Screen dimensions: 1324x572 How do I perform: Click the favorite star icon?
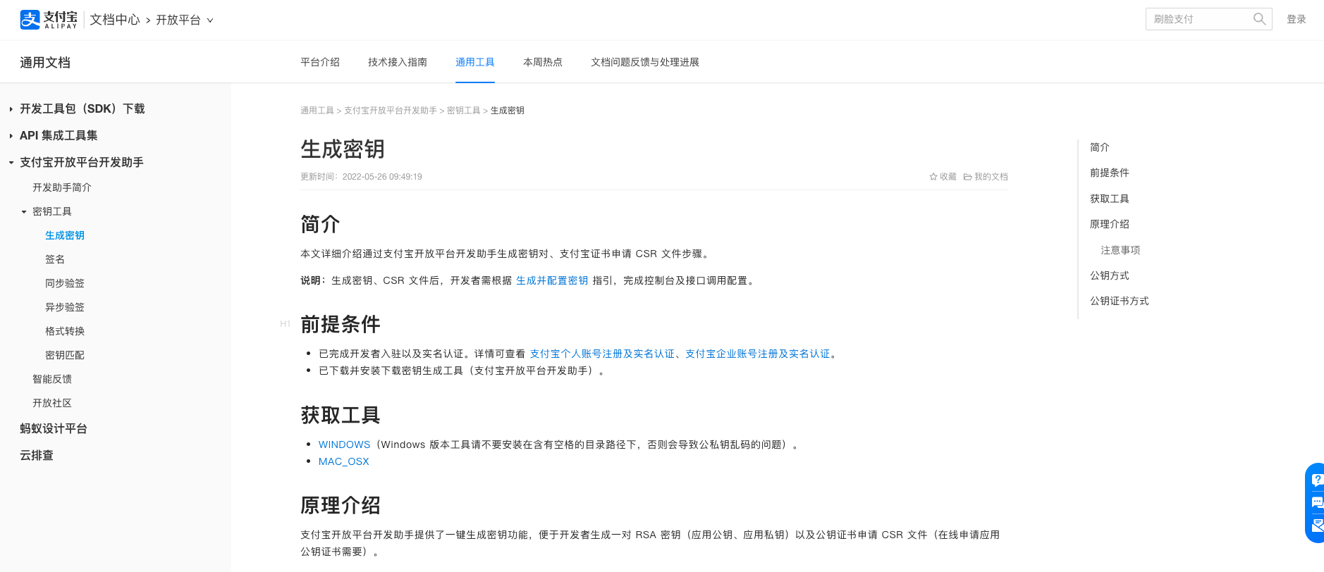(933, 177)
